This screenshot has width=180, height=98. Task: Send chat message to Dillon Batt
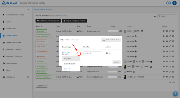tap(164, 31)
